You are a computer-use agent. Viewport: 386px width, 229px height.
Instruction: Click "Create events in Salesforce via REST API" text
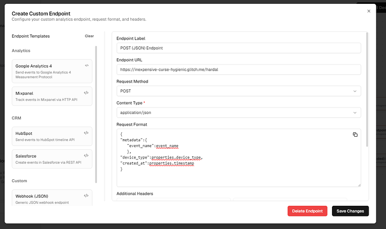tap(48, 162)
